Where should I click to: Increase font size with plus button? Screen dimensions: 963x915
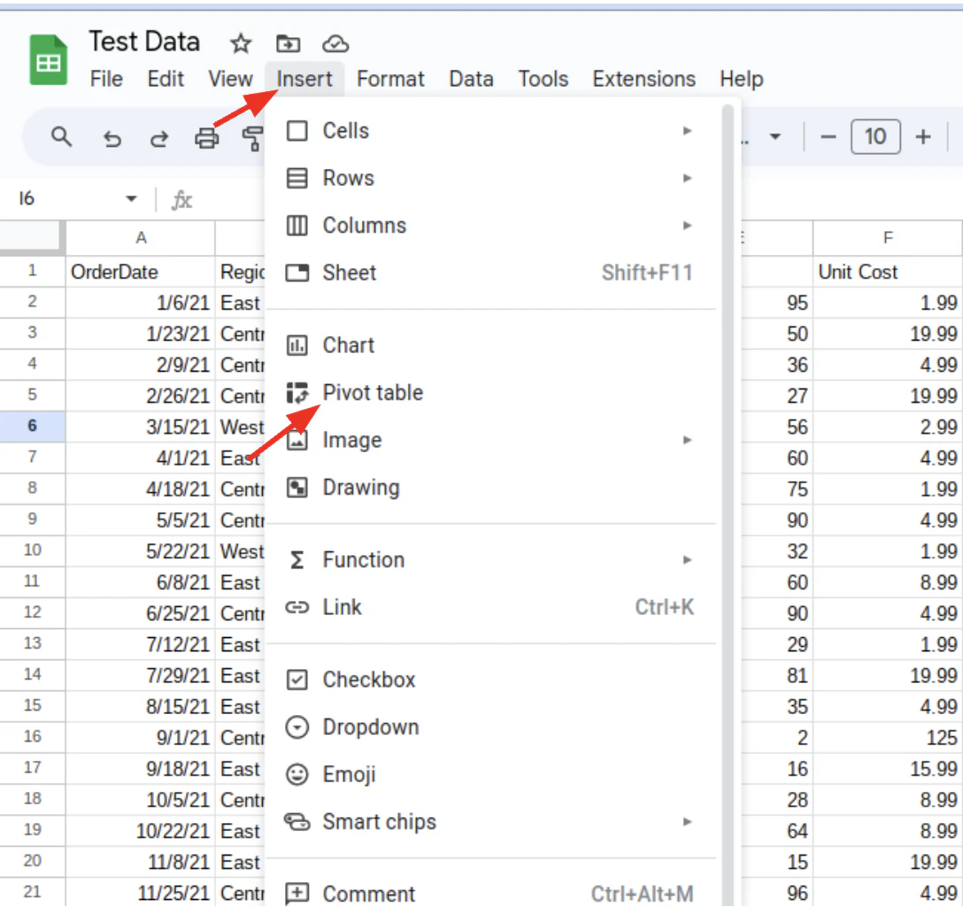click(922, 137)
